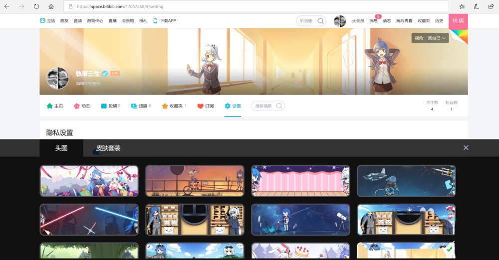Choose the red and blue lightsaber header

click(x=89, y=220)
